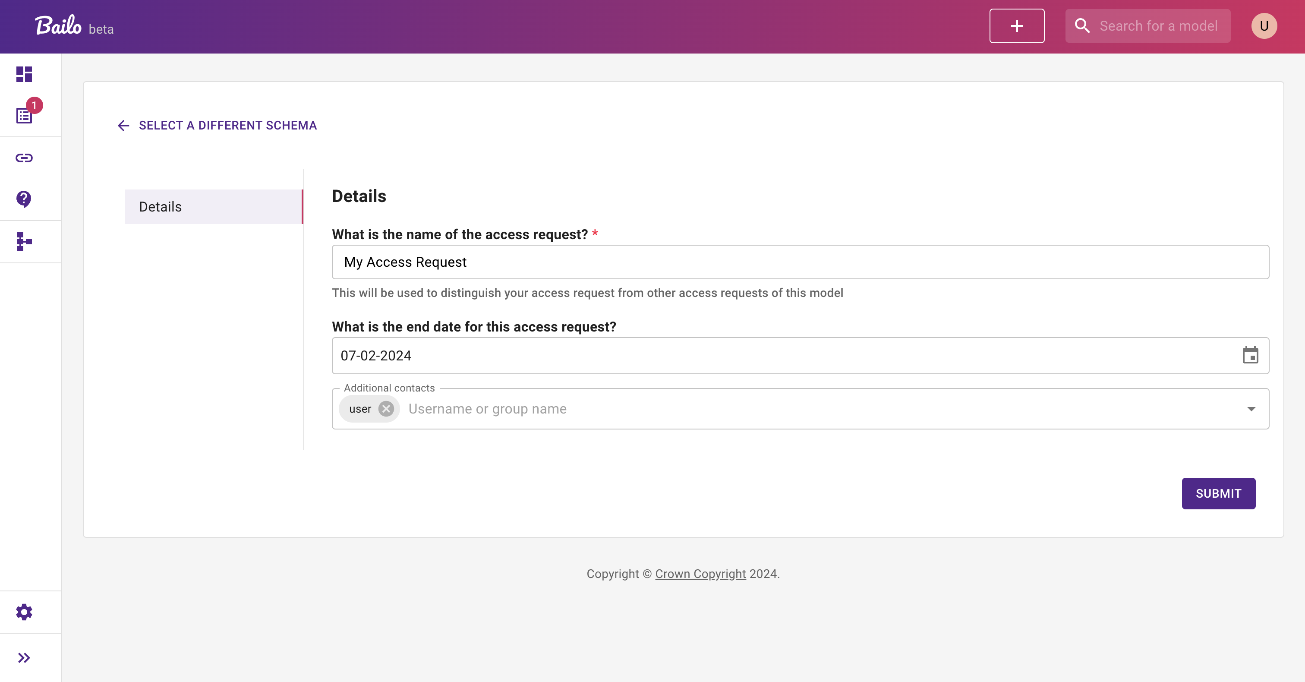
Task: Open the Additional contacts dropdown arrow
Action: tap(1252, 409)
